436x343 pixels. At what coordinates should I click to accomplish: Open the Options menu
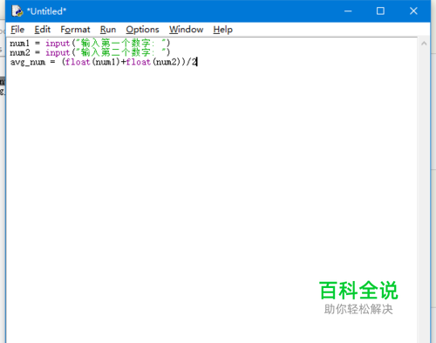tap(142, 30)
